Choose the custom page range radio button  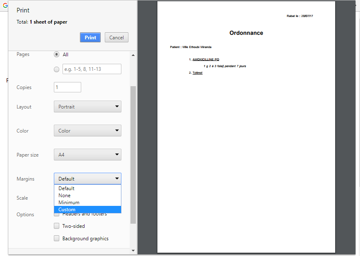tap(57, 69)
